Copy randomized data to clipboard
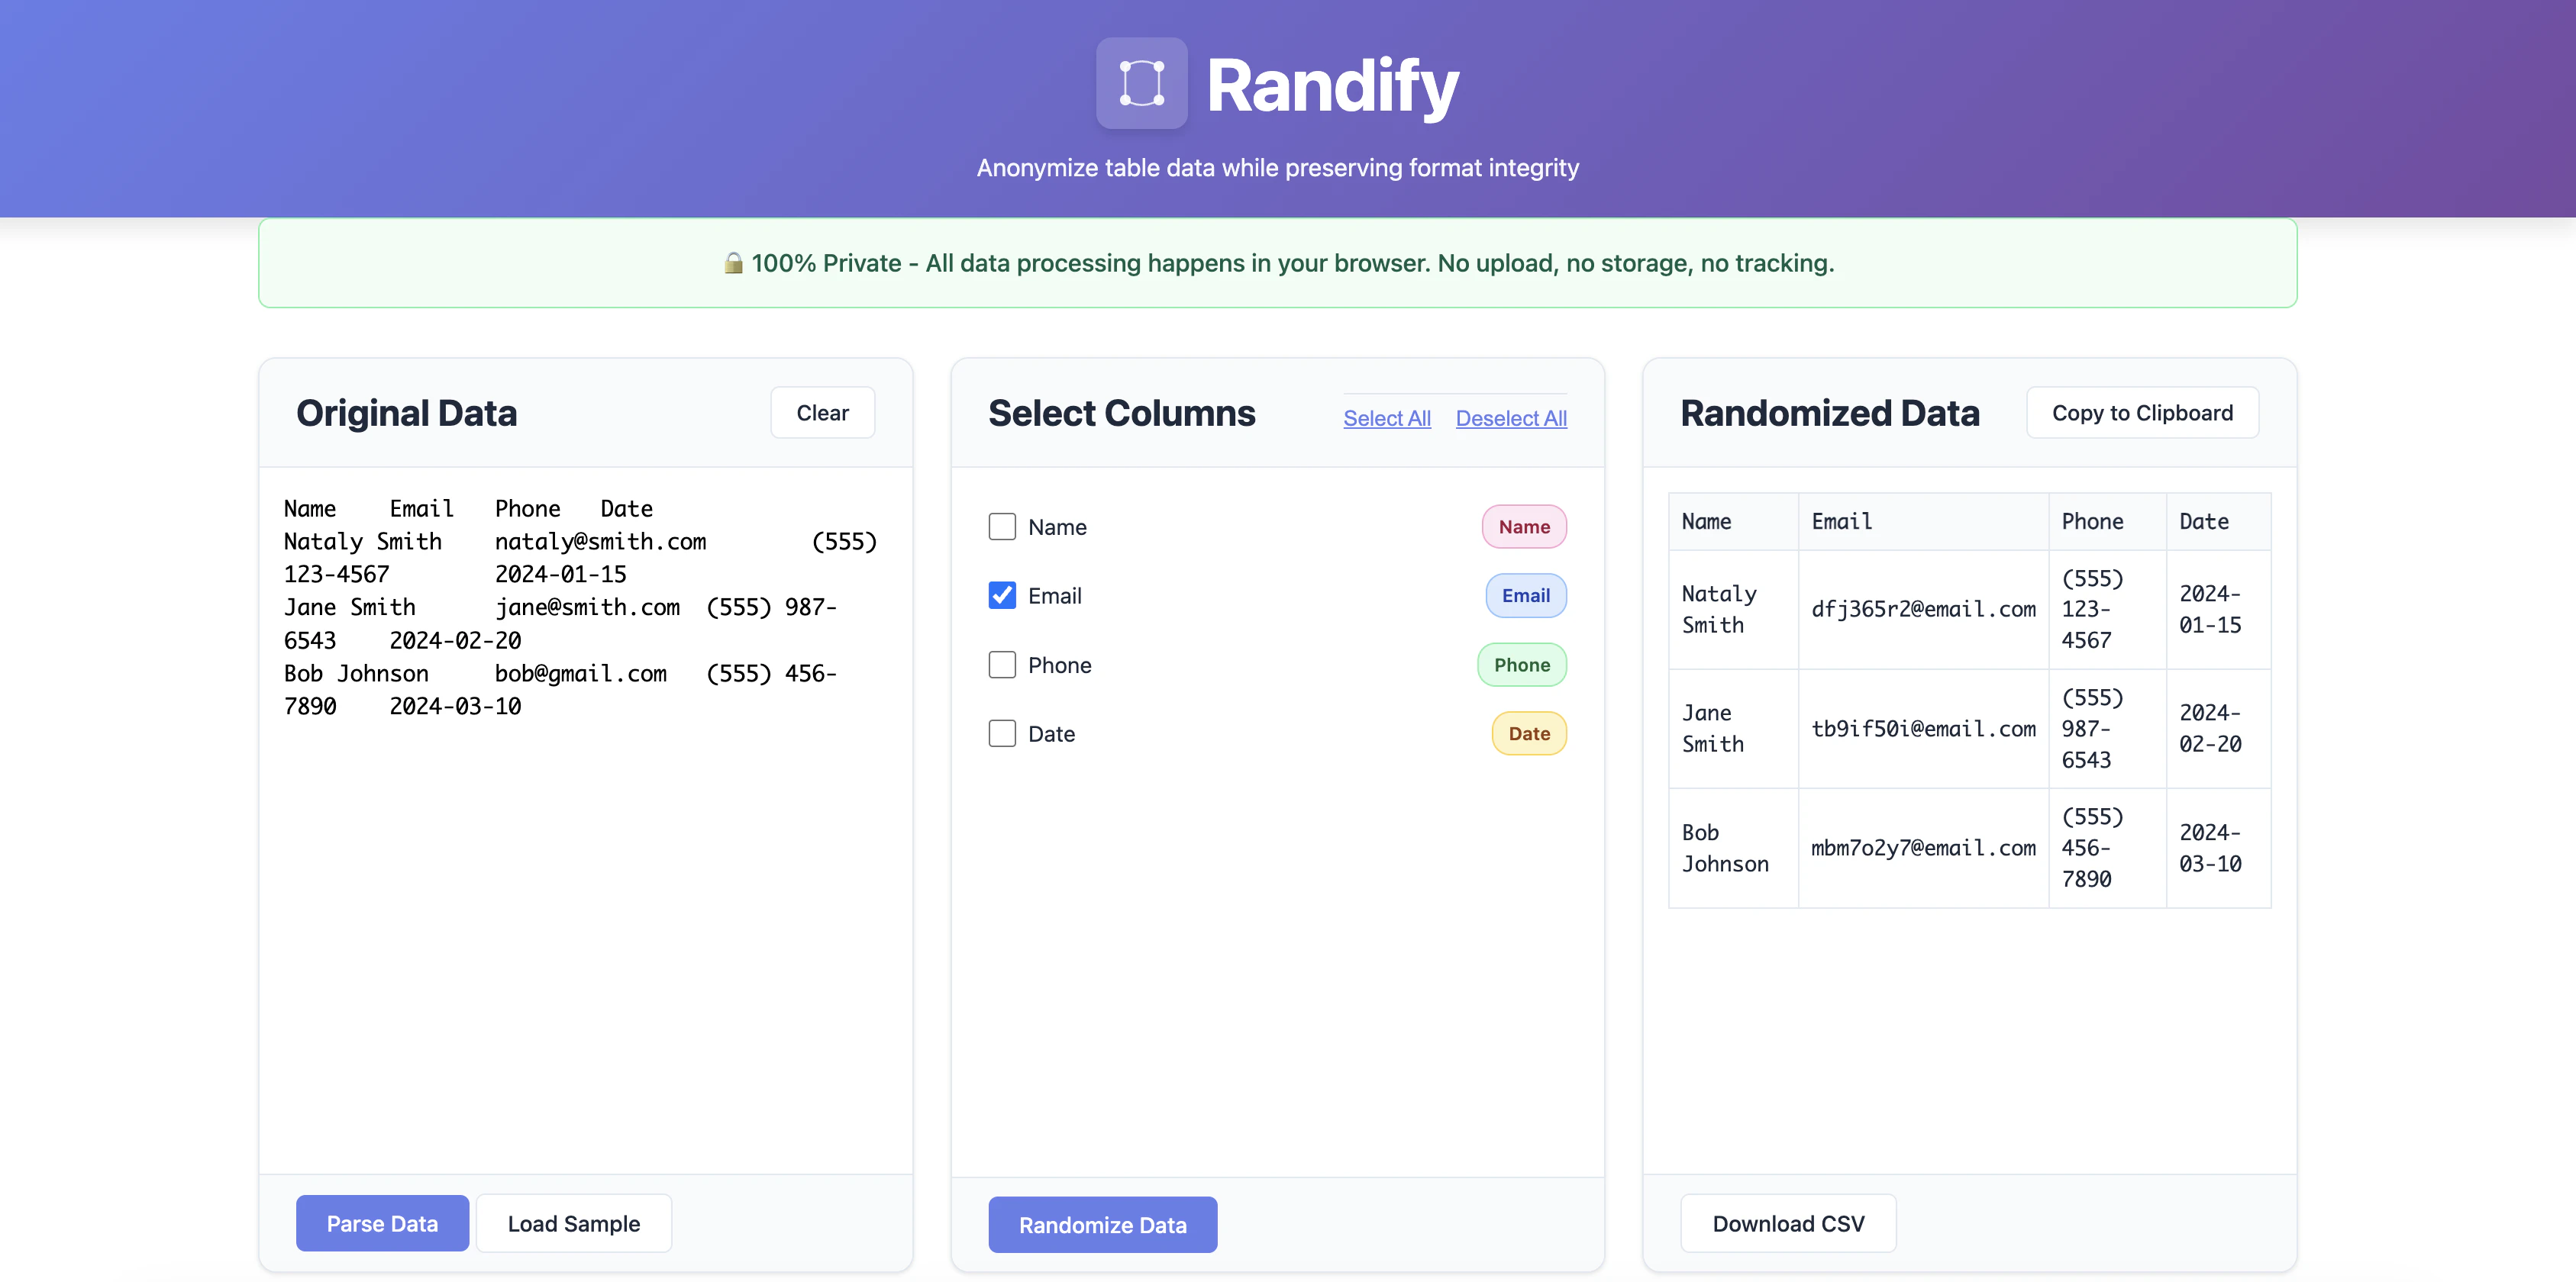The image size is (2576, 1282). 2142,413
